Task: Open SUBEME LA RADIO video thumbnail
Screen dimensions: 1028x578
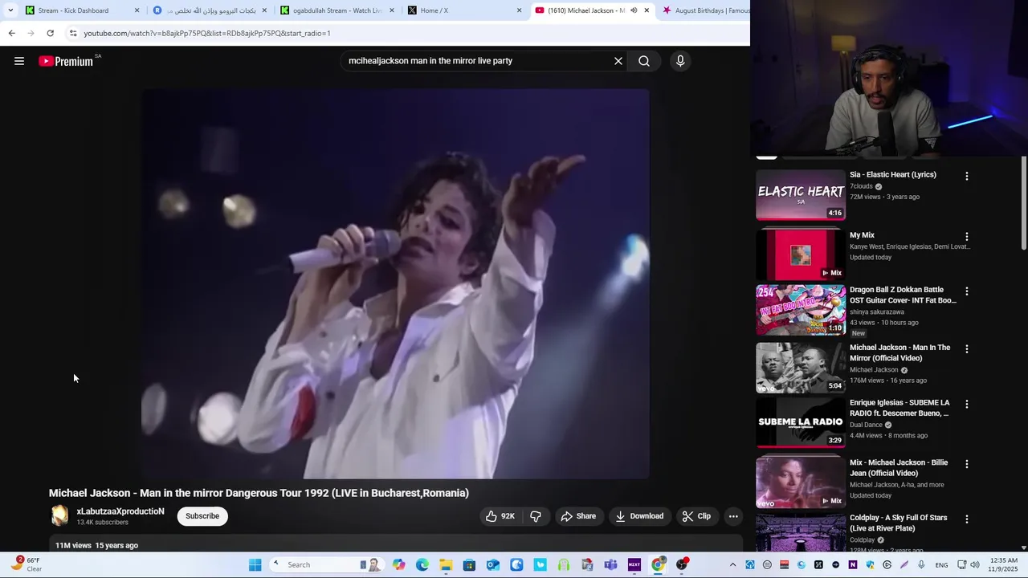Action: pyautogui.click(x=801, y=422)
